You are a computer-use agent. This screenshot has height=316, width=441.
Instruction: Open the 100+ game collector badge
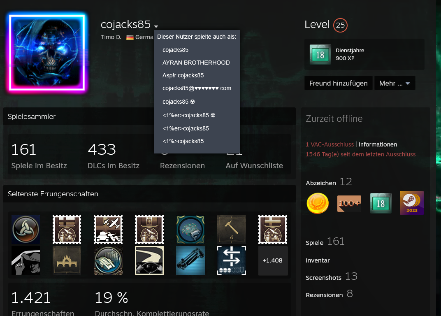(349, 203)
